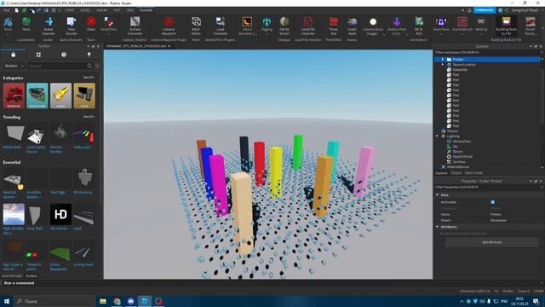Switch to the MODEL ribbon tab
This screenshot has height=307, width=545.
click(85, 10)
